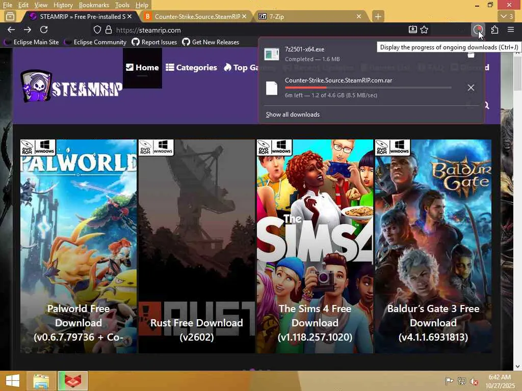The width and height of the screenshot is (522, 391).
Task: Close the STEAMRIP tab
Action: [129, 16]
